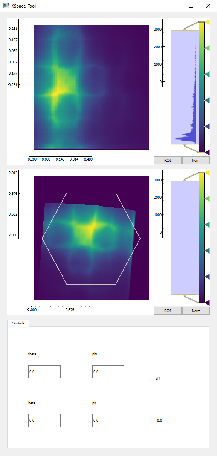The height and width of the screenshot is (456, 217).
Task: Select the slate-blue tick on lower colorbar
Action: coord(207,277)
